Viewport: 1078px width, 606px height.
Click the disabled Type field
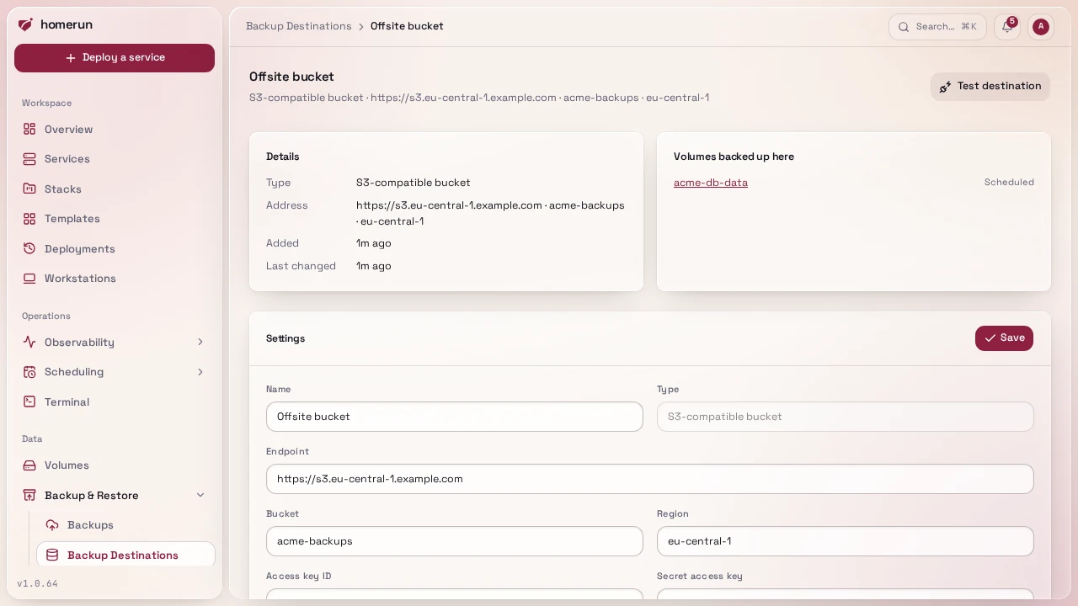[x=846, y=417]
